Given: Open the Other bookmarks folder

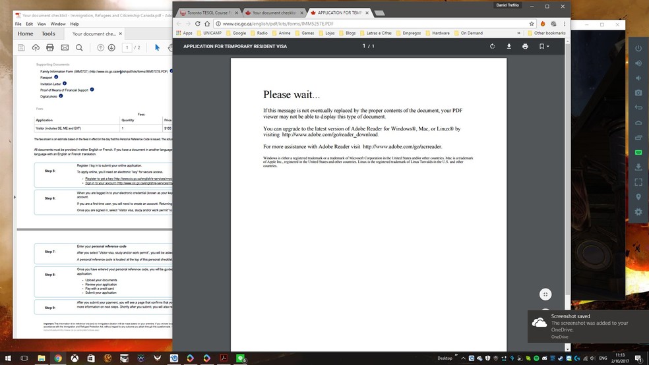Looking at the screenshot, I should [546, 33].
